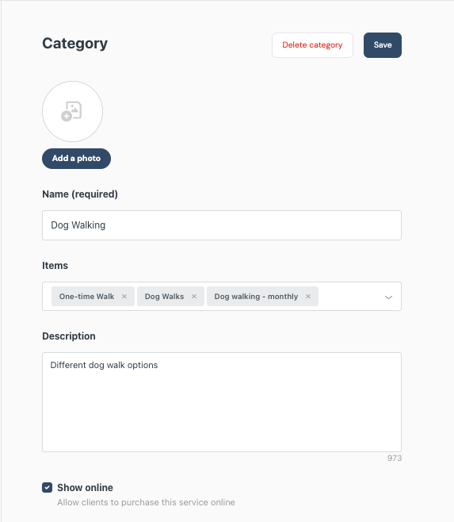Toggle the Show online checkbox
Image resolution: width=454 pixels, height=522 pixels.
coord(48,487)
